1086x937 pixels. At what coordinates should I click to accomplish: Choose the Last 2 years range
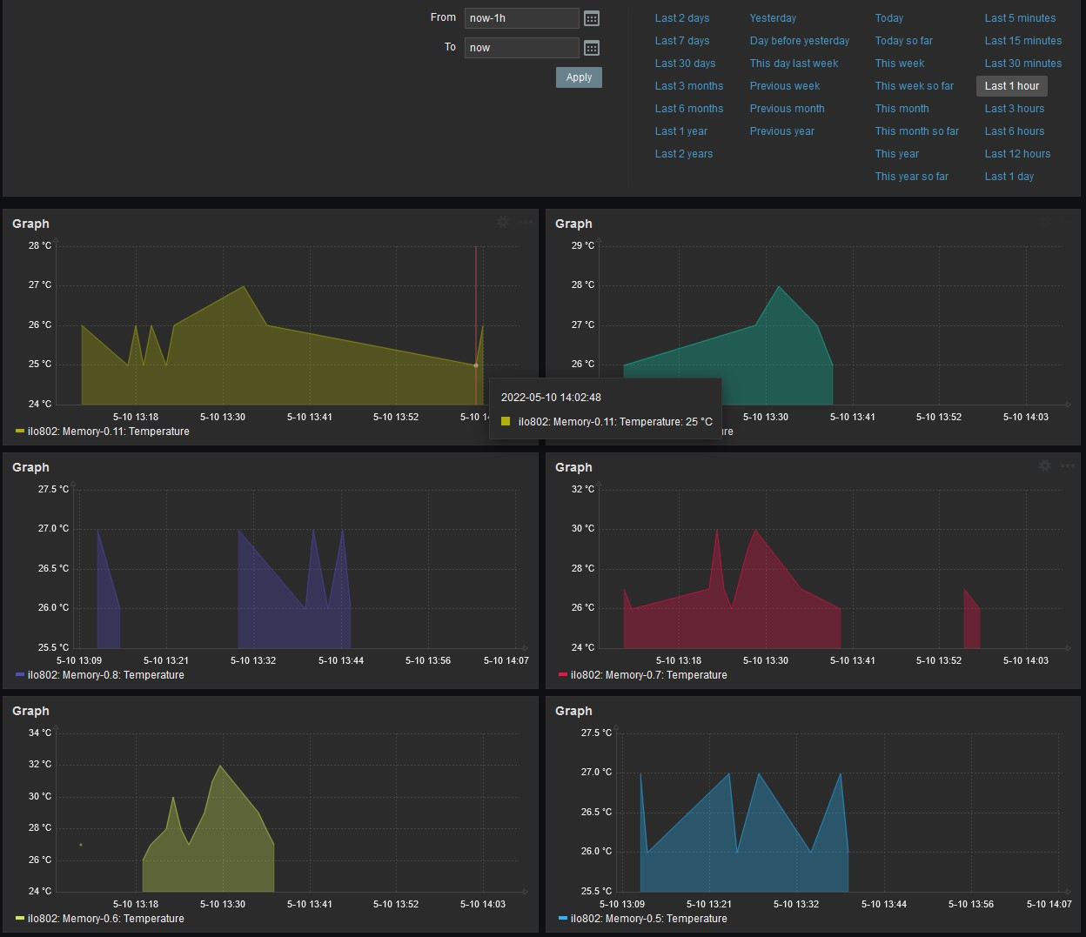(683, 154)
